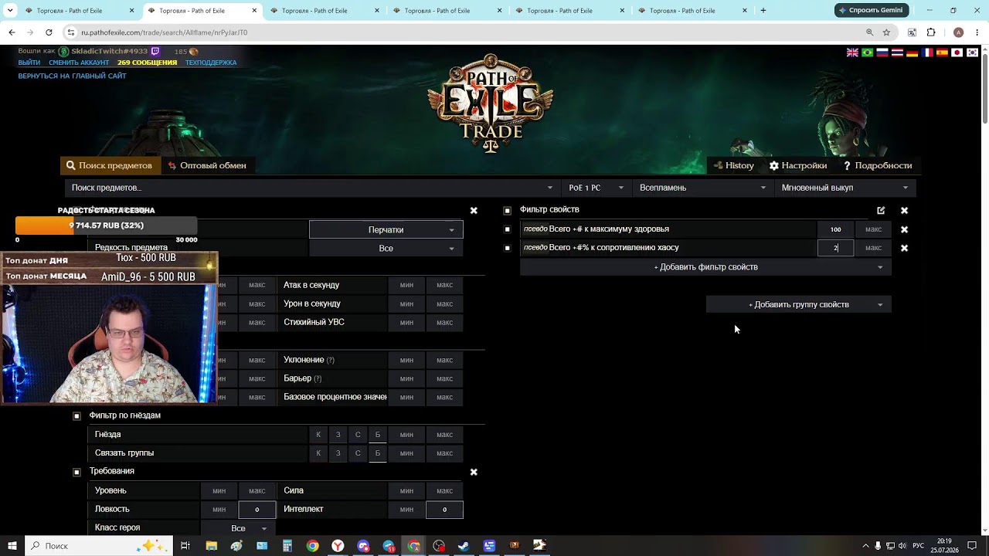This screenshot has width=989, height=556.
Task: Open the Мгновенный выкуп dropdown
Action: [845, 188]
